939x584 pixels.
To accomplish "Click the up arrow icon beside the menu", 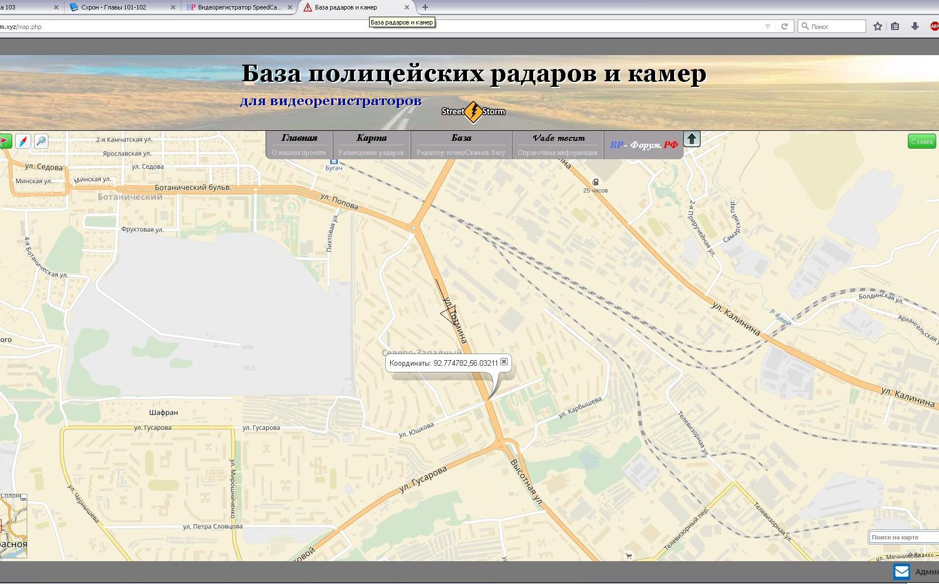I will tap(691, 139).
